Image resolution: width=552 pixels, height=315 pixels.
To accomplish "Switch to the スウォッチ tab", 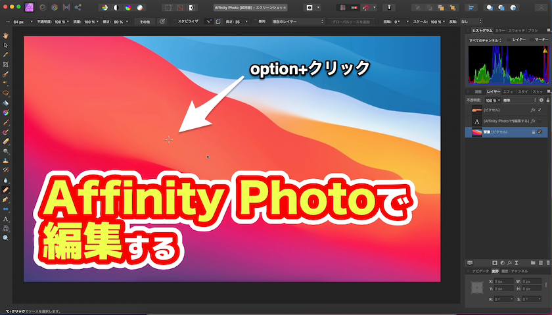I will coord(516,31).
